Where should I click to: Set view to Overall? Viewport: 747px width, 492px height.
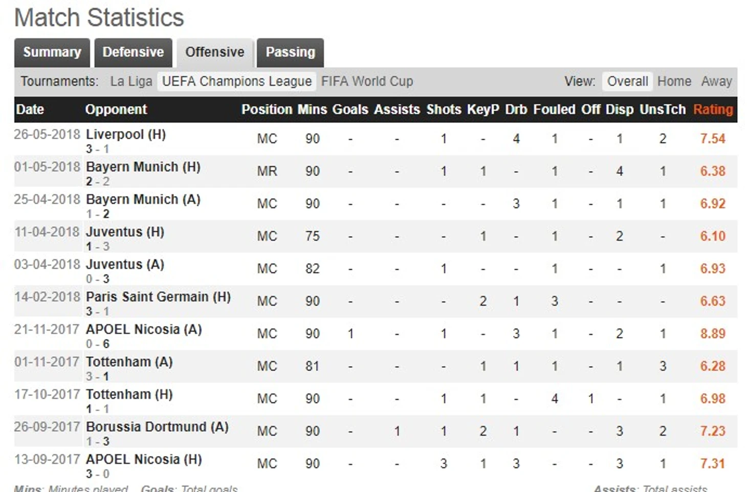point(627,81)
